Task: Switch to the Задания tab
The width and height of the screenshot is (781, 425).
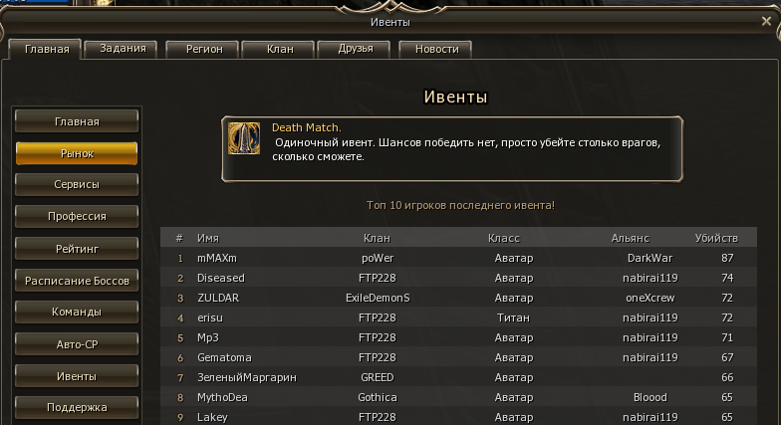Action: point(122,49)
